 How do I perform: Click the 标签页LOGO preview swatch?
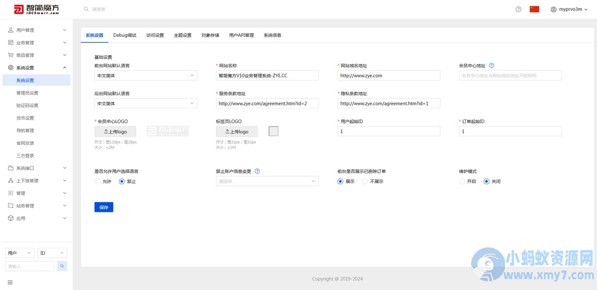coord(273,131)
